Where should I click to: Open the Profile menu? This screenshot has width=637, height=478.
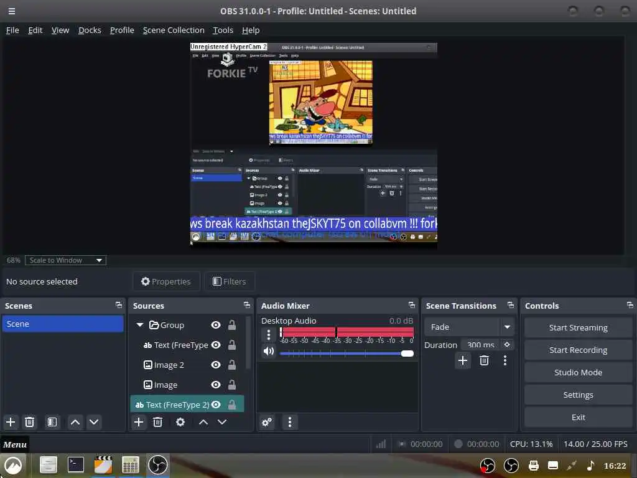[122, 30]
